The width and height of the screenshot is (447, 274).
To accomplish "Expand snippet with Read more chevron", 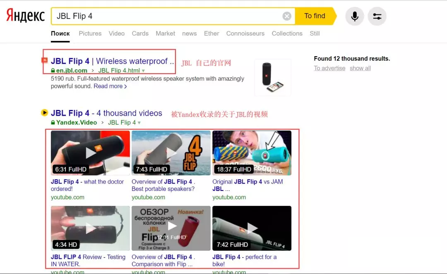I will point(125,86).
